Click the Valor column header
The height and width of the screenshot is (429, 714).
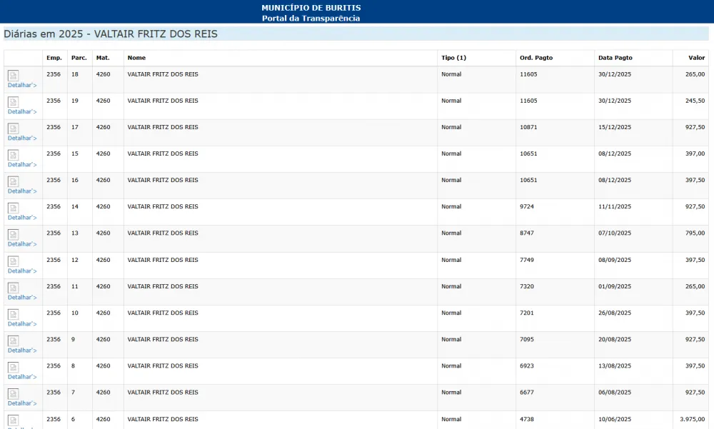696,58
